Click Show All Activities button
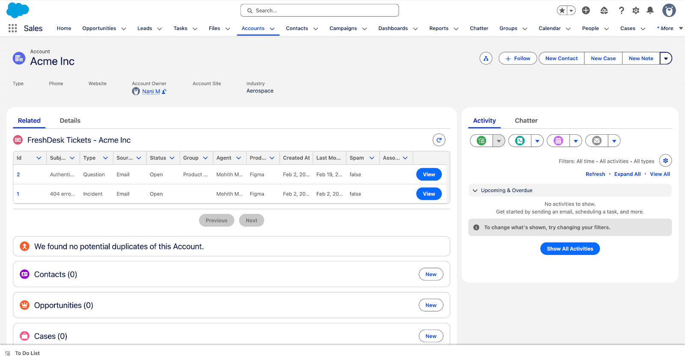Viewport: 685px width, 361px height. coord(570,249)
